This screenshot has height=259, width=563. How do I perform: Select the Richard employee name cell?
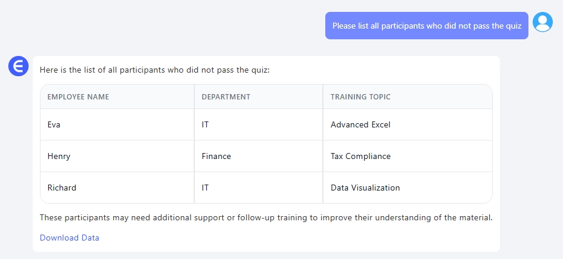[x=62, y=188]
